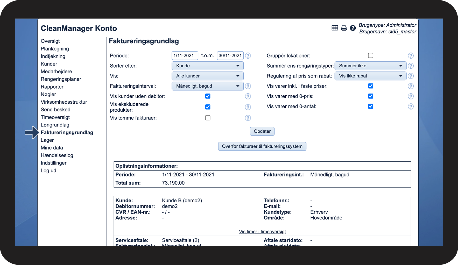Open Regulering af pris som rabat dropdown
Image resolution: width=458 pixels, height=265 pixels.
point(370,76)
